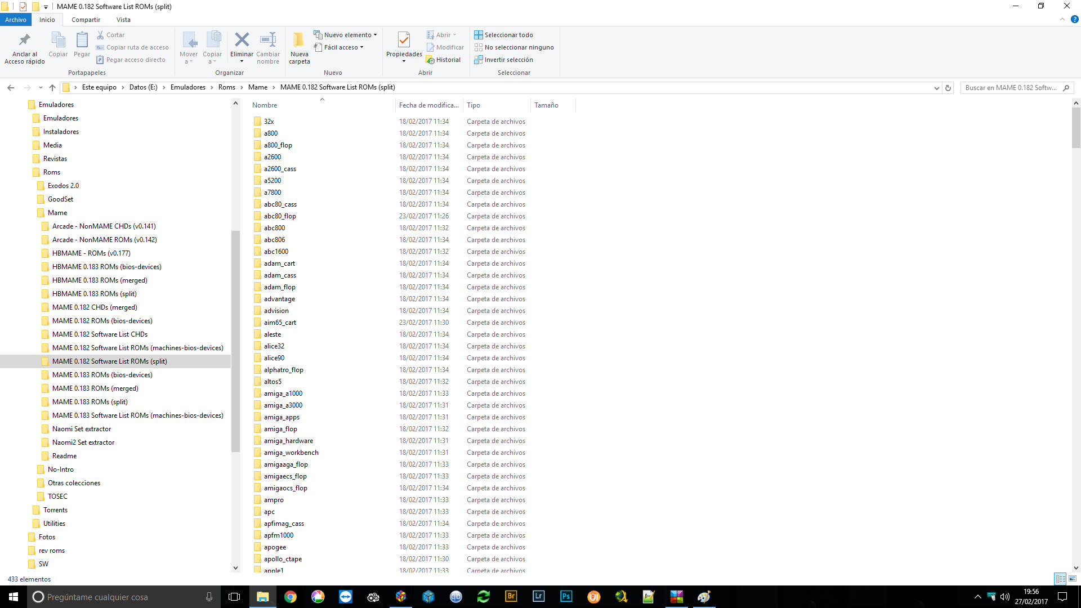Click Datos (E:) in breadcrumb
Screen dimensions: 1081x608
point(143,87)
